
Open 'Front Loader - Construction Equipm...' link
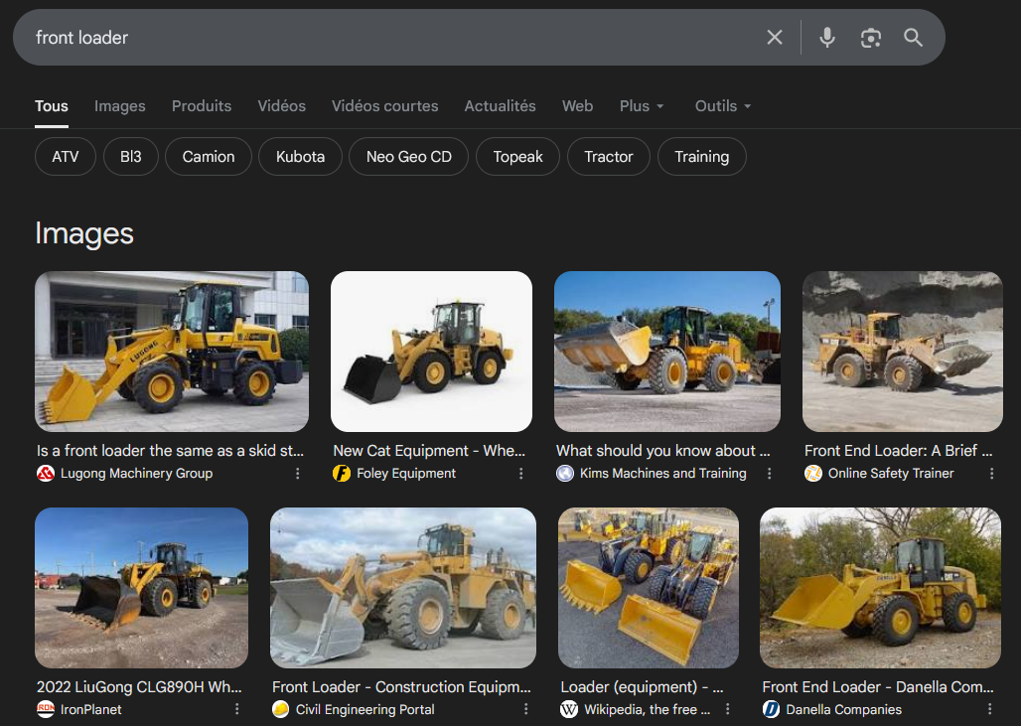point(401,687)
